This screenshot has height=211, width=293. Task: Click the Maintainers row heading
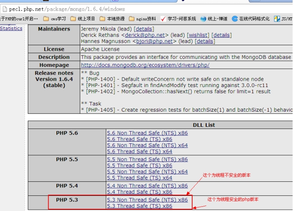(54, 29)
